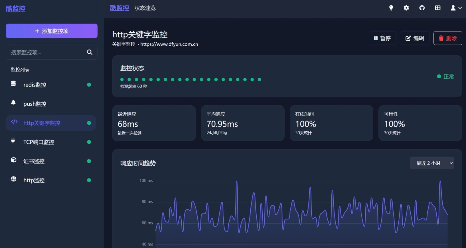Click the http monitor globe icon
This screenshot has width=466, height=248.
[13, 179]
